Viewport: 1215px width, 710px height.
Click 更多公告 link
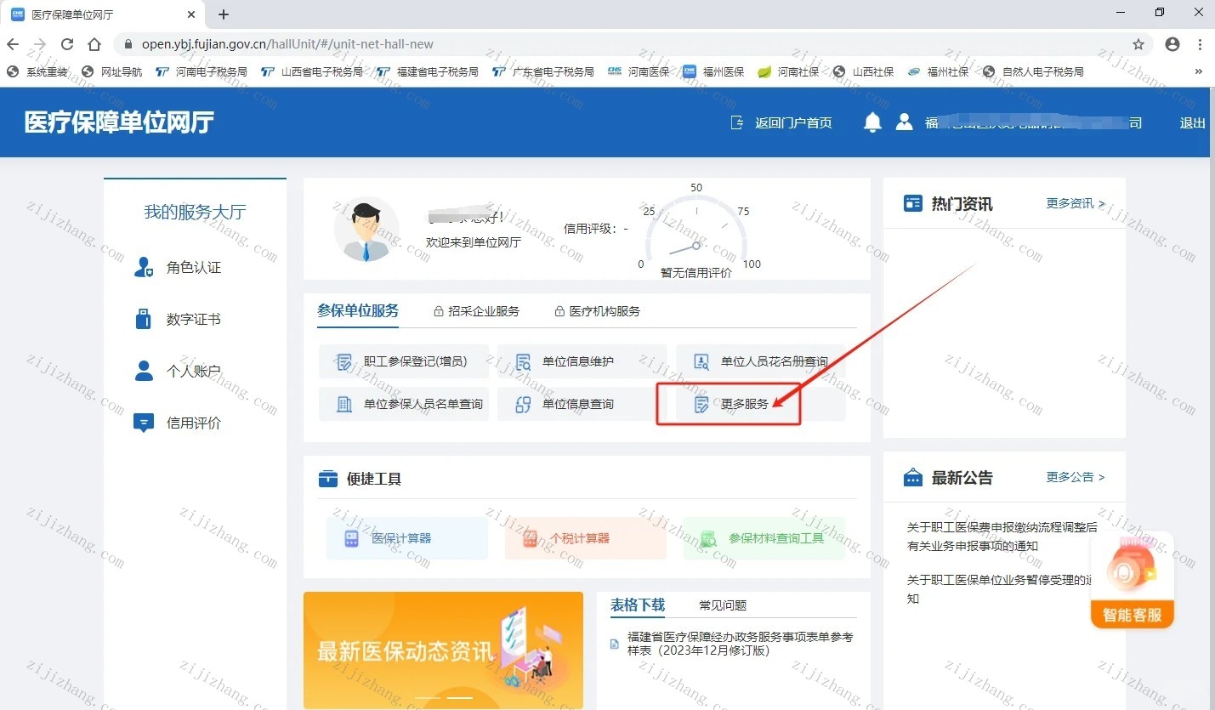point(1076,477)
